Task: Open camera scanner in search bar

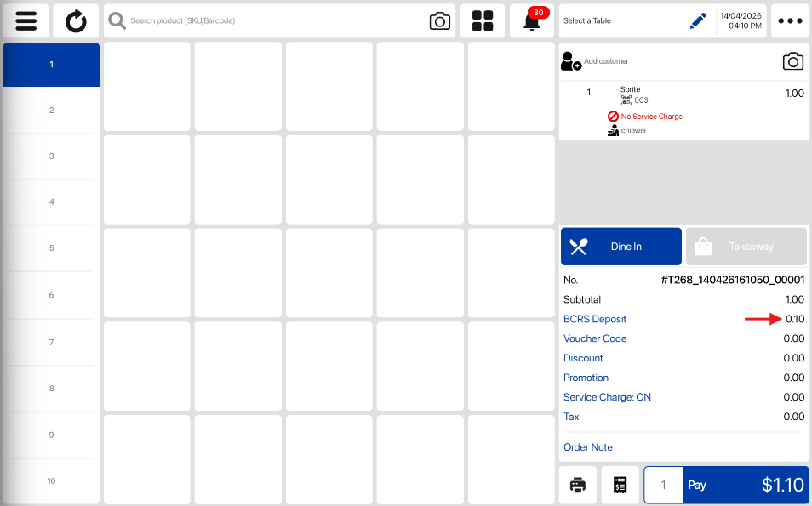Action: tap(439, 21)
